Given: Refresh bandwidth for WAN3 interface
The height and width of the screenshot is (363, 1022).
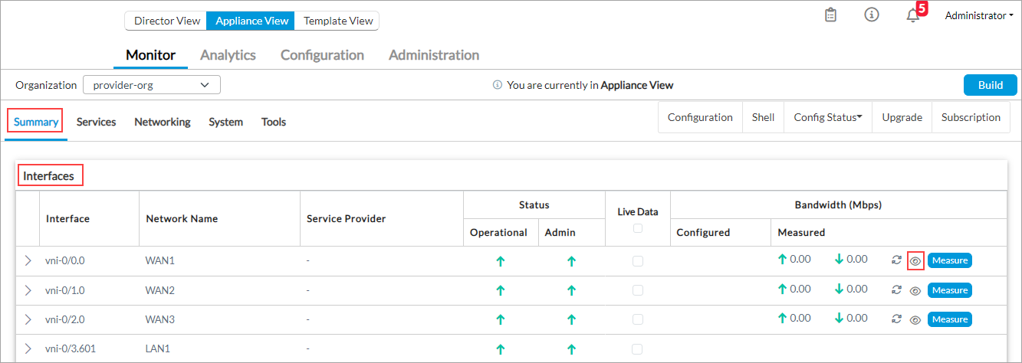Looking at the screenshot, I should pos(896,319).
